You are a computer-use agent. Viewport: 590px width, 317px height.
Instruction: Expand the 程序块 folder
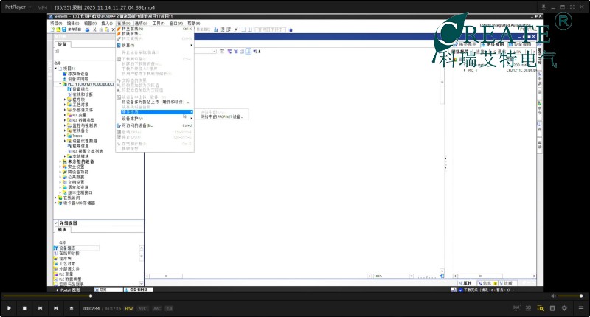coord(65,100)
